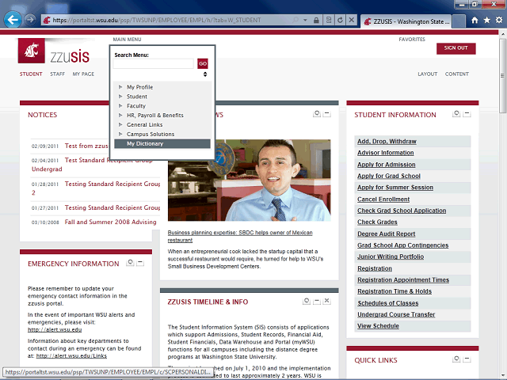The image size is (507, 380).
Task: Open browser Tools gear icon
Action: click(x=499, y=20)
